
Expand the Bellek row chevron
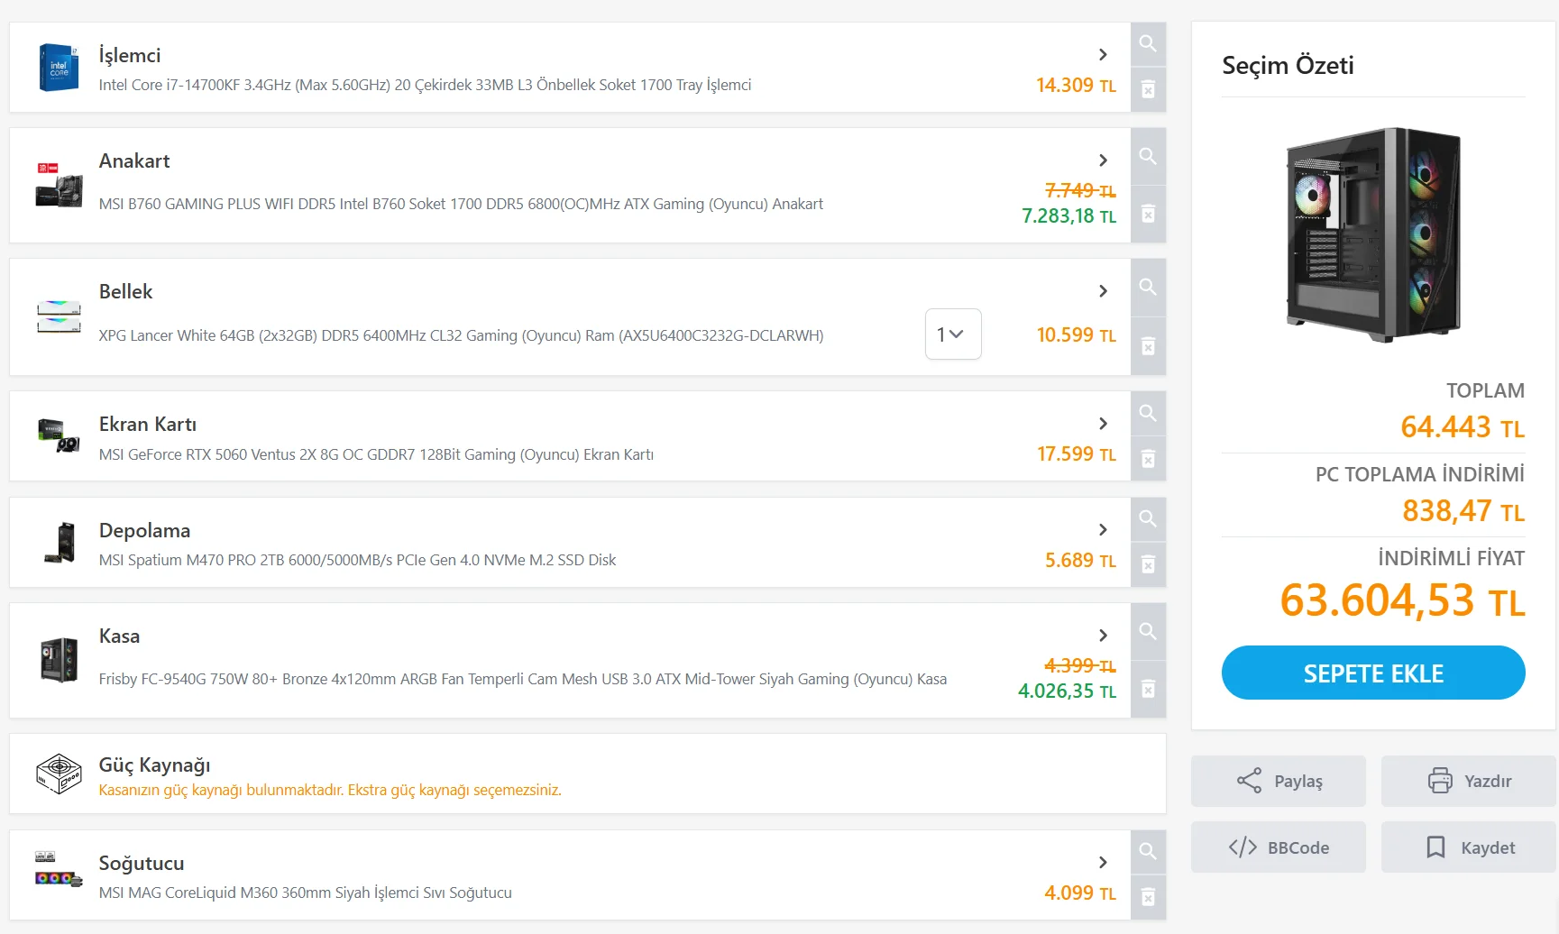pos(1103,291)
